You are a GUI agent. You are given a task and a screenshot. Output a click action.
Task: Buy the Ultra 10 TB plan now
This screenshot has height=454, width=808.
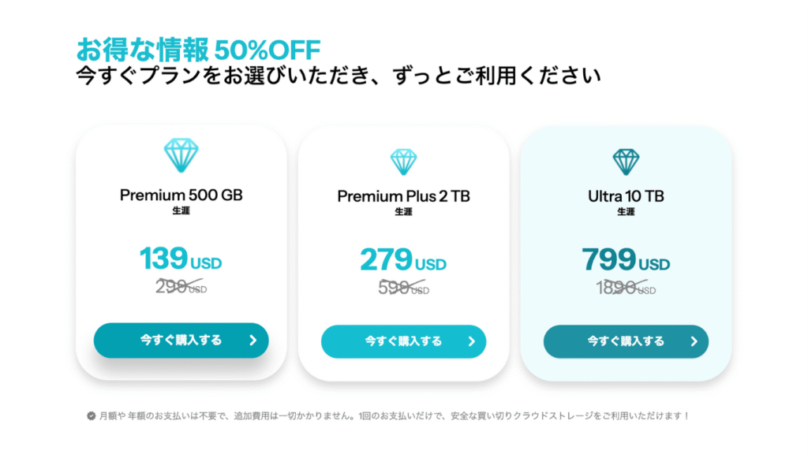point(626,341)
